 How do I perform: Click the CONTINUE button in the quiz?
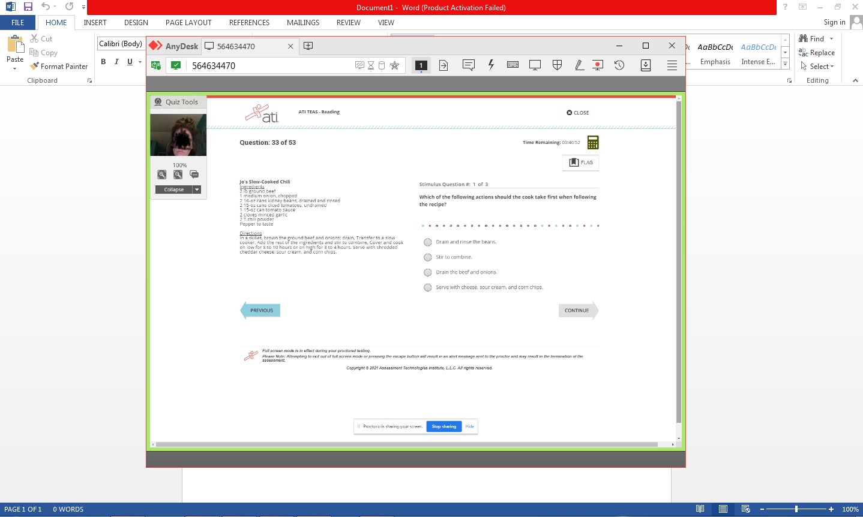pos(577,311)
